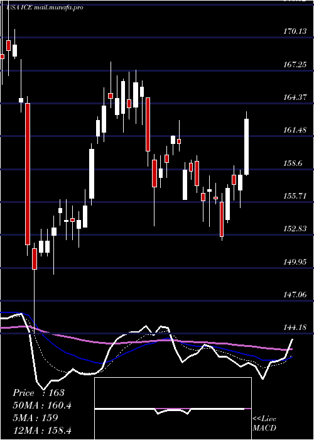Viewport: 314px width, 440px height.
Task: Click the 167.25 price axis label
Action: (x=295, y=65)
